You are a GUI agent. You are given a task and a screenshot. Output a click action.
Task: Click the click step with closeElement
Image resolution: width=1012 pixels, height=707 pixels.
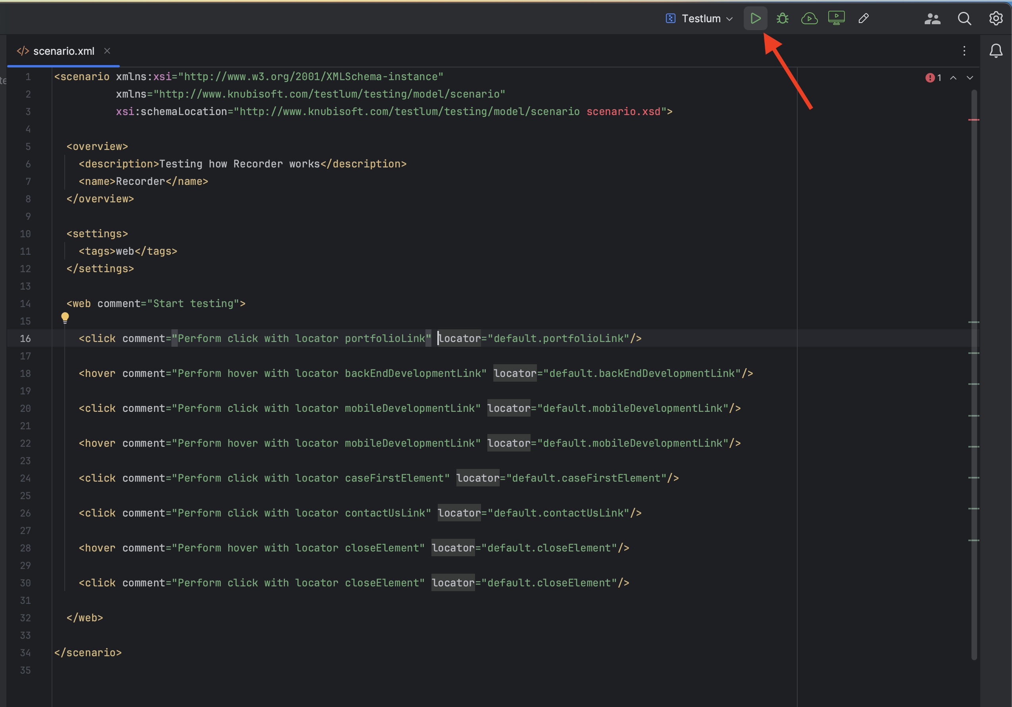click(x=354, y=583)
